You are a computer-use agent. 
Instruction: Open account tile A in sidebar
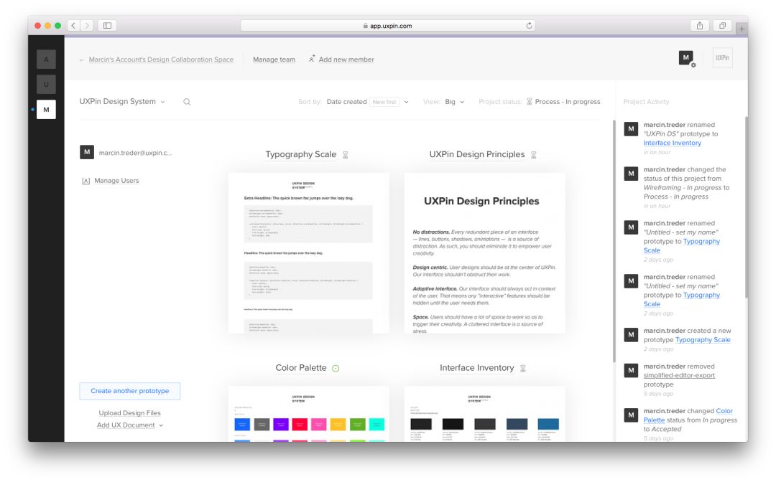click(46, 60)
